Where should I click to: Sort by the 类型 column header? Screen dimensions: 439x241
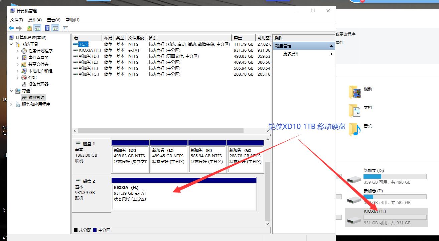[120, 38]
